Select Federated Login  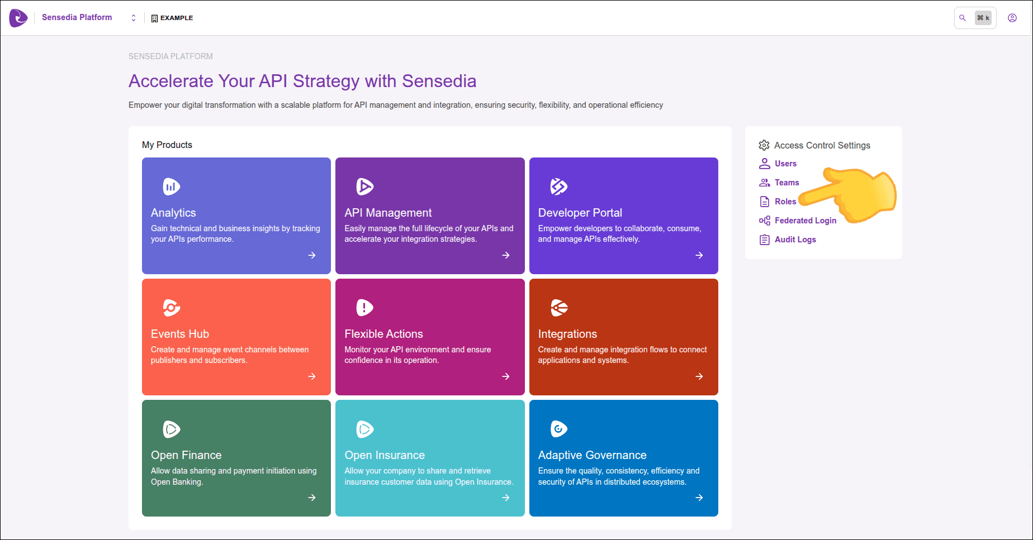pyautogui.click(x=805, y=221)
